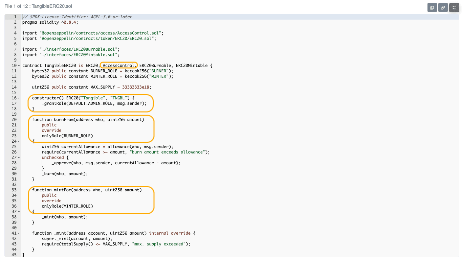Collapse the TangibleERC20 contract at line 10
The image size is (462, 262).
(x=19, y=66)
